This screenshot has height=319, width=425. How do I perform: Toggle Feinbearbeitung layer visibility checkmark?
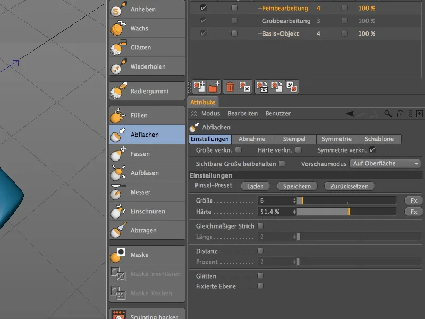[x=203, y=8]
